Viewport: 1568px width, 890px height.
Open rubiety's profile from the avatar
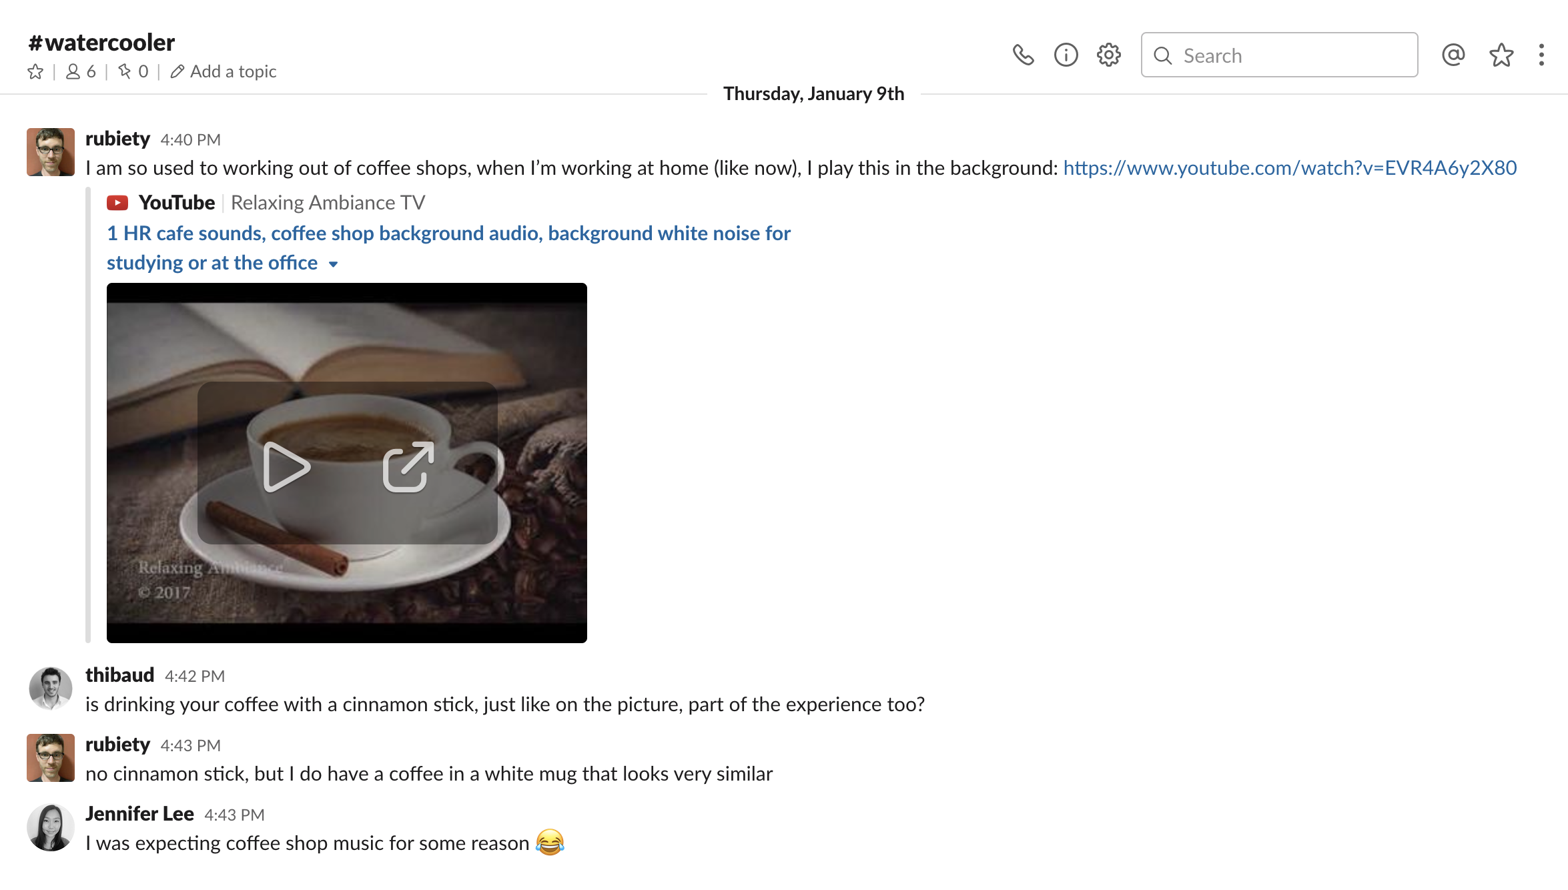(50, 151)
